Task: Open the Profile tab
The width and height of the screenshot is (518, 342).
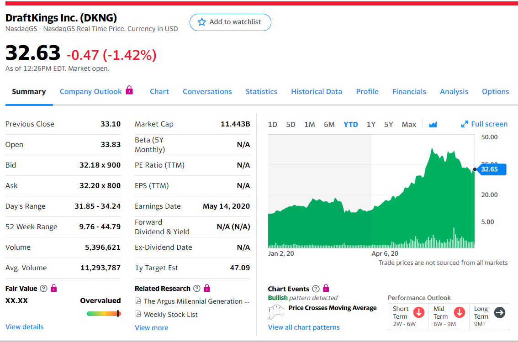Action: tap(367, 92)
